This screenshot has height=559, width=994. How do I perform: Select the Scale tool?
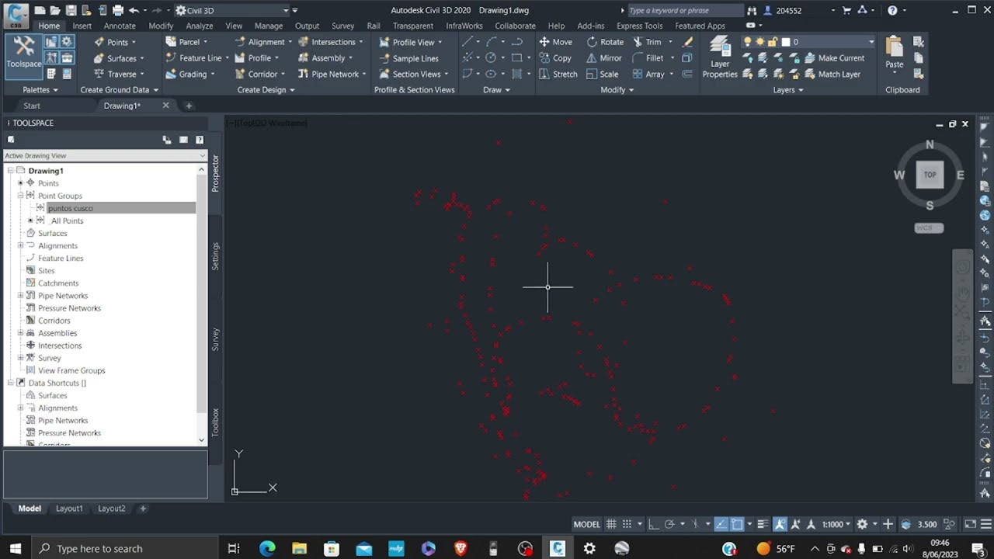click(x=603, y=75)
